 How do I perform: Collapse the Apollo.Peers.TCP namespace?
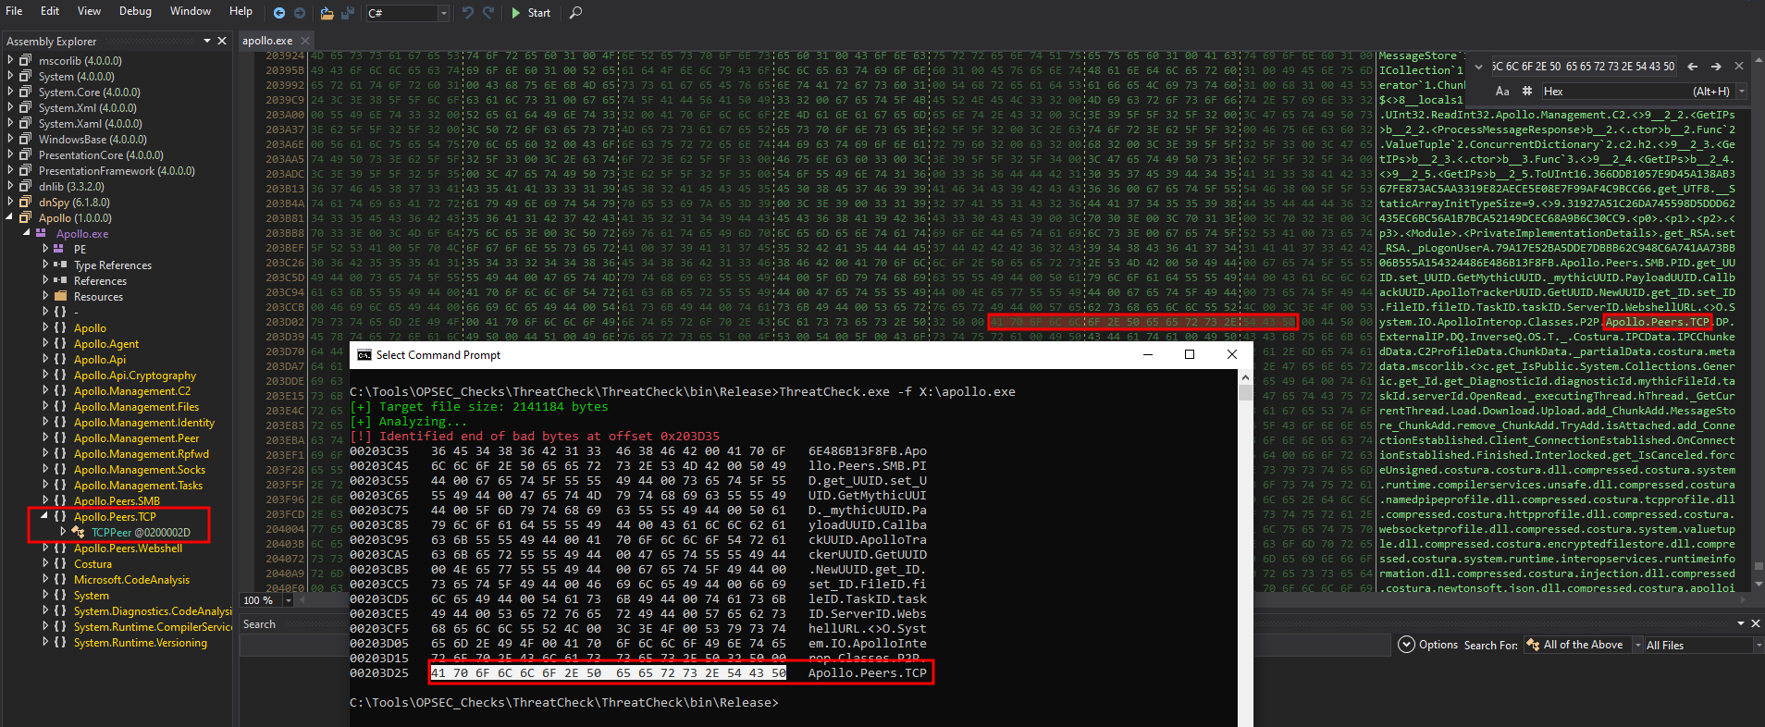43,516
